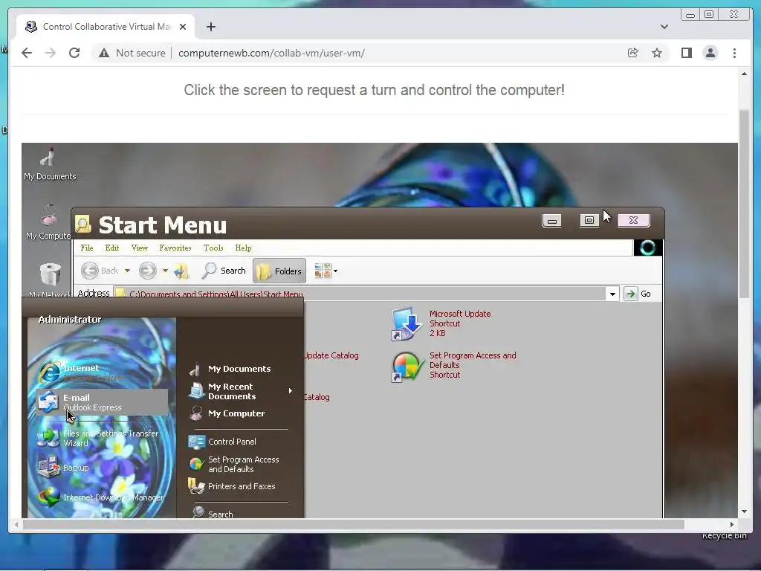Reload the page in Chrome

(74, 53)
